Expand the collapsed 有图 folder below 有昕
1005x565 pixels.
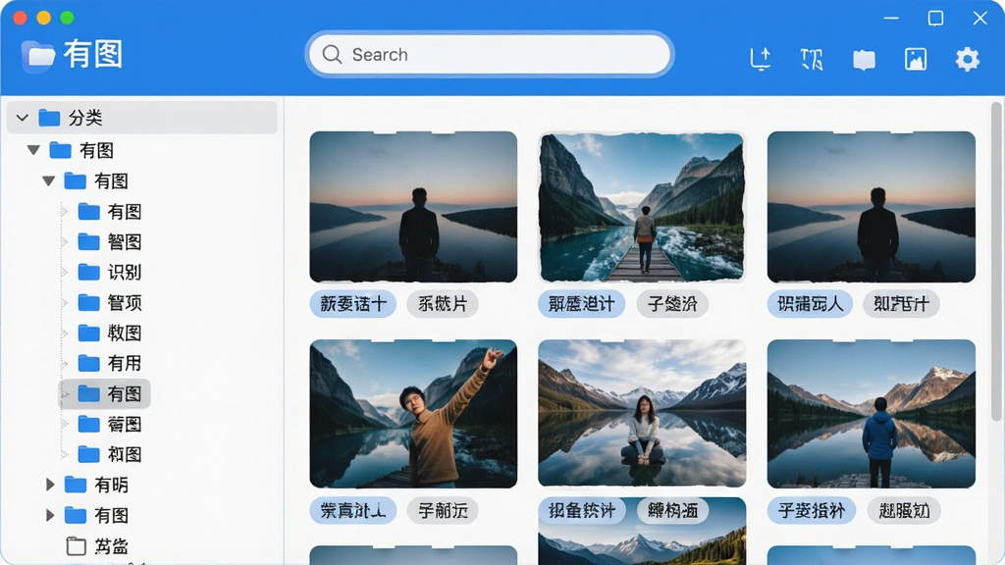50,515
